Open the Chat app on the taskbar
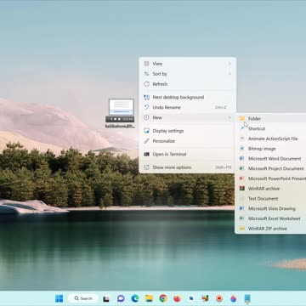Screen dimensions: 306x306 pyautogui.click(x=121, y=298)
